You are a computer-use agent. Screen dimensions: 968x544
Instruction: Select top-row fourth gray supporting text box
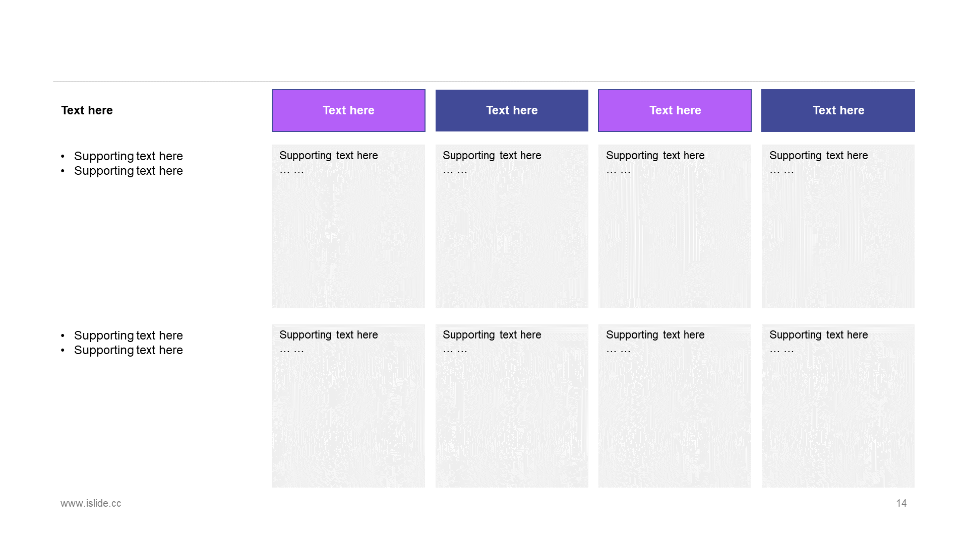(x=838, y=226)
